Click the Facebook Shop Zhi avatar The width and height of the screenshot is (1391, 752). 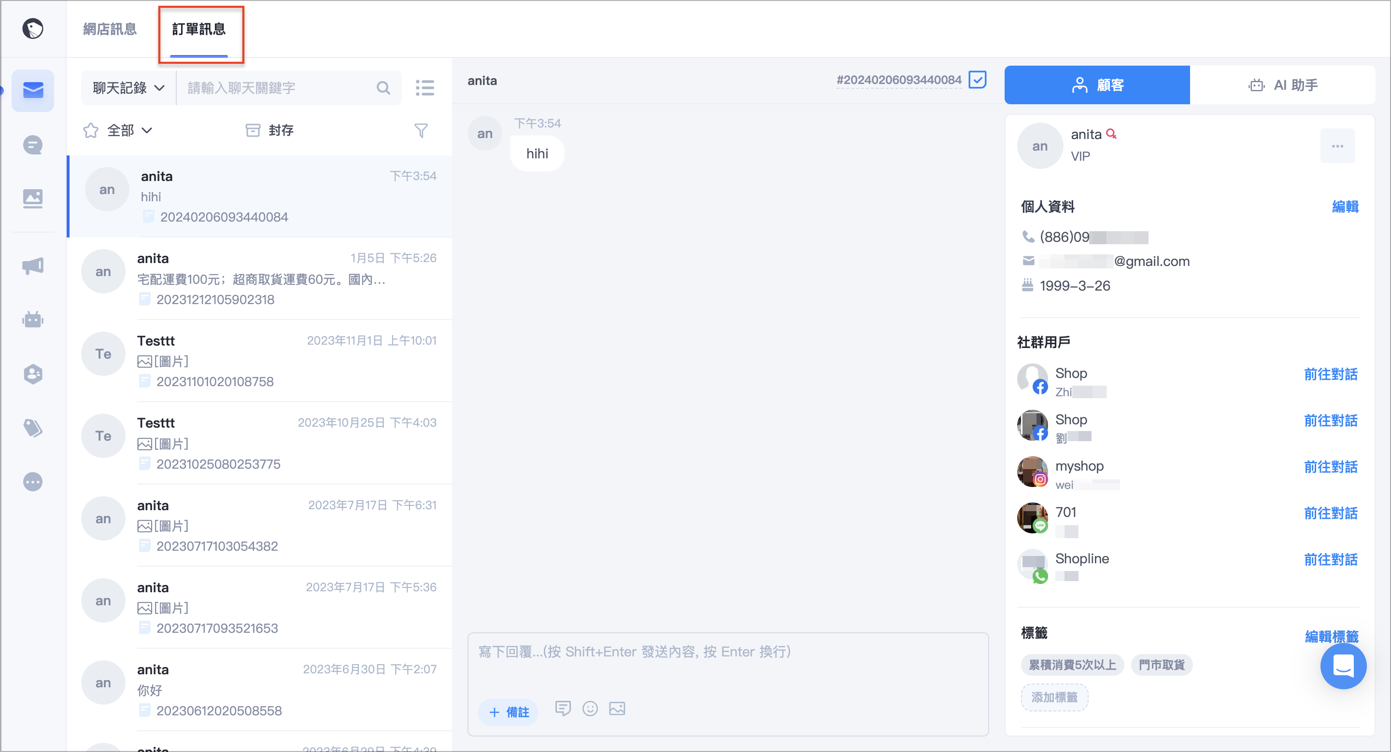[1033, 379]
